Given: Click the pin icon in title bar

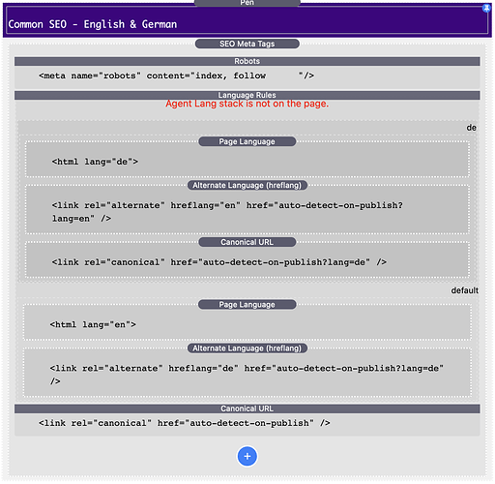Looking at the screenshot, I should [486, 9].
